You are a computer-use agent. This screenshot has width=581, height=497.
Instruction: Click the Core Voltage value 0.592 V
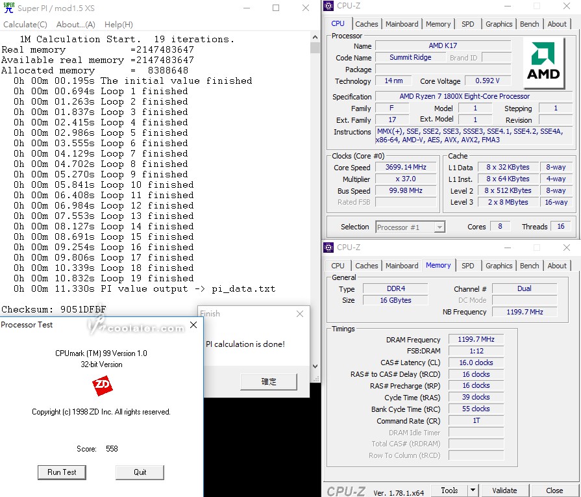click(488, 81)
